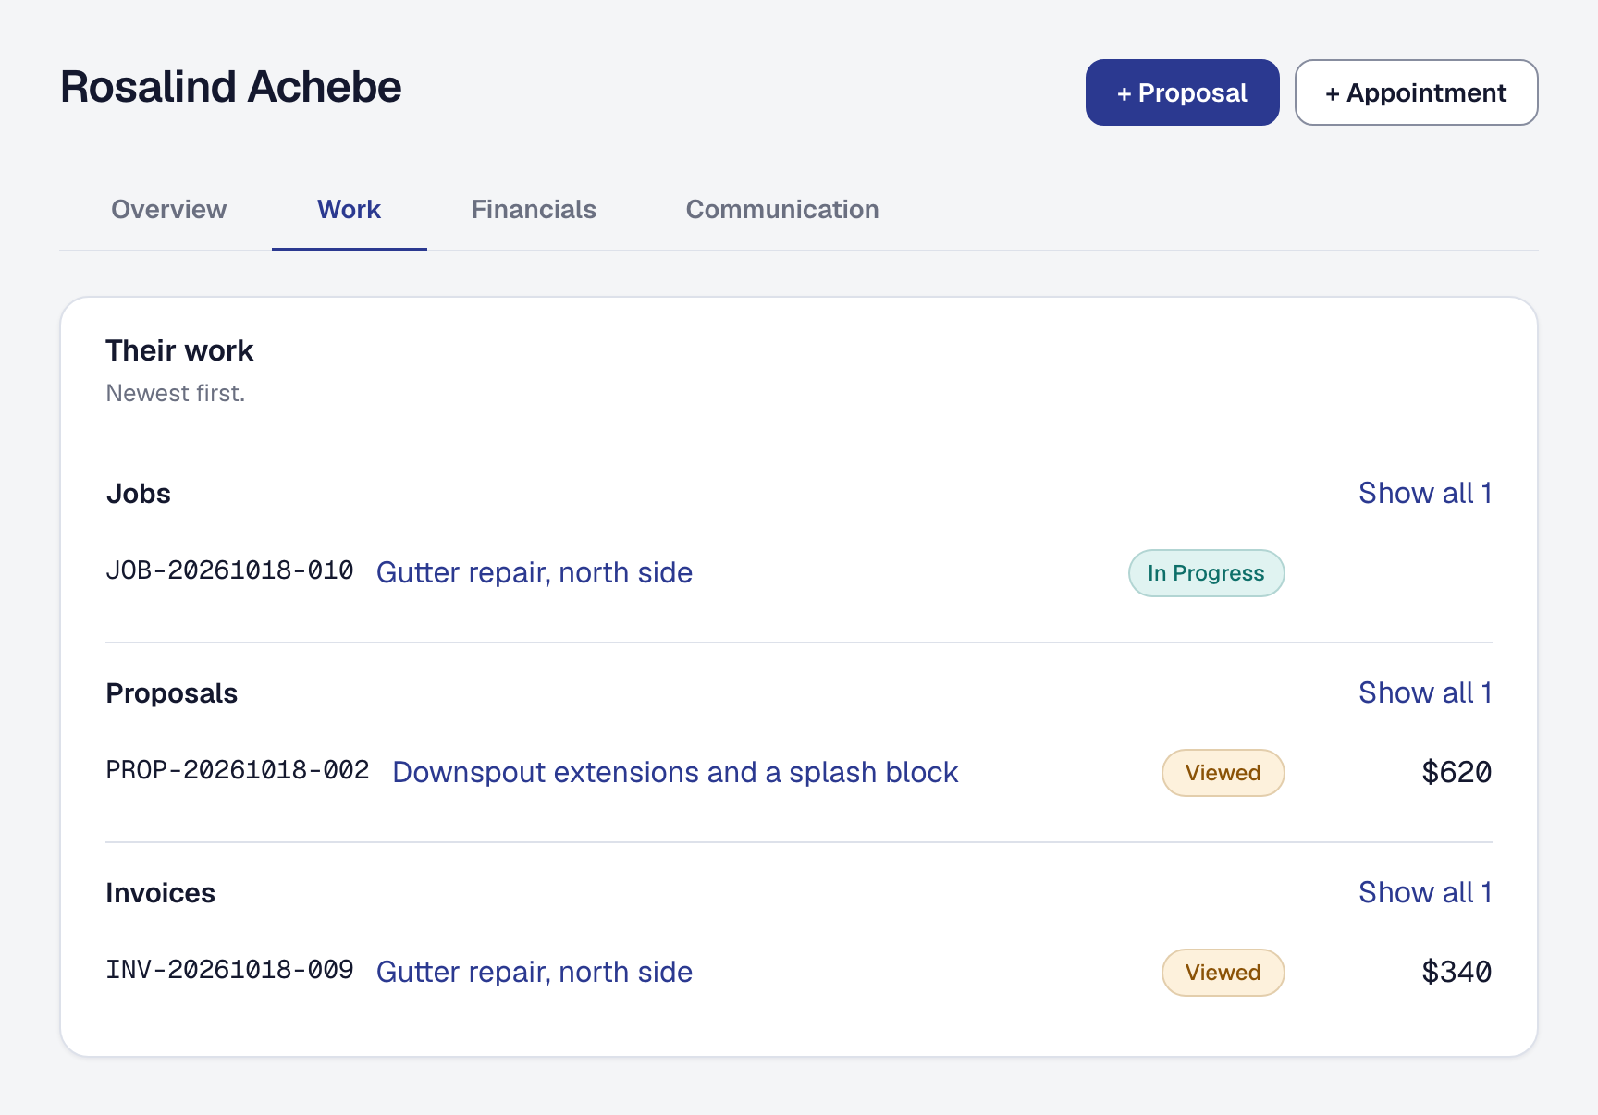Switch to the Overview tab
The width and height of the screenshot is (1598, 1115).
[169, 210]
